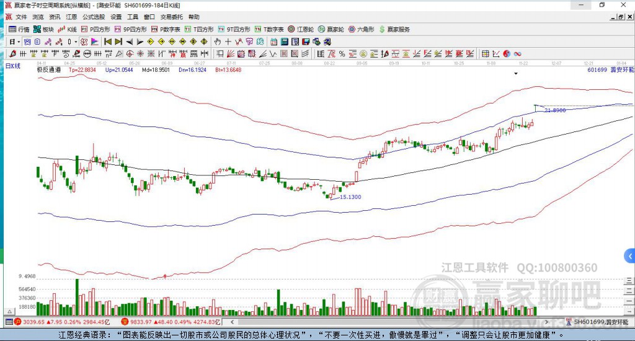Step chart right with black right arrow
Screen dimensions: 635x341
tap(140, 42)
